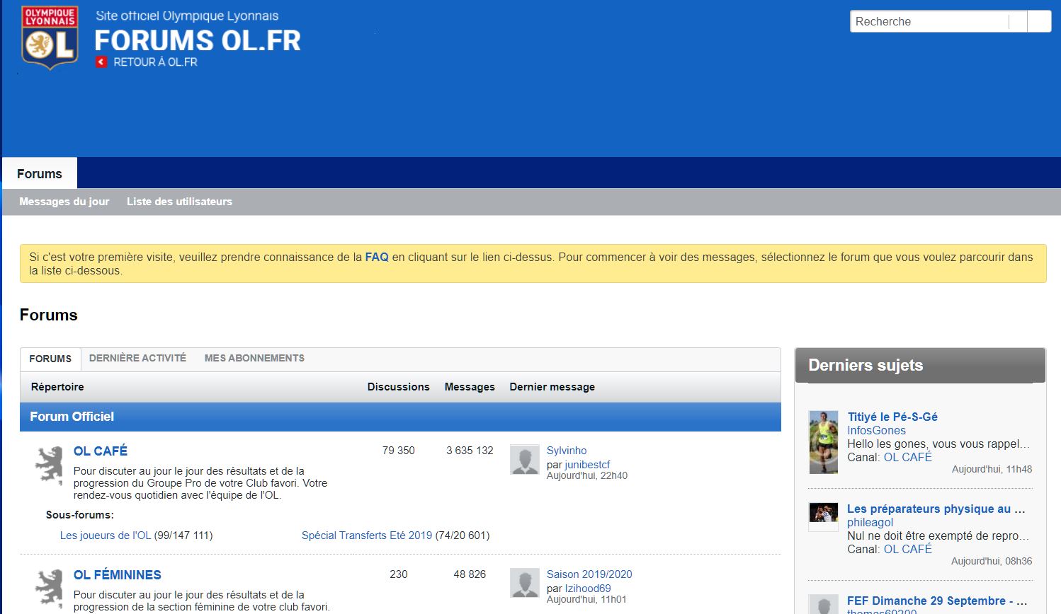Screen dimensions: 1061x614
Task: Click the lion icon beside OL FÉMININES
Action: coord(49,589)
